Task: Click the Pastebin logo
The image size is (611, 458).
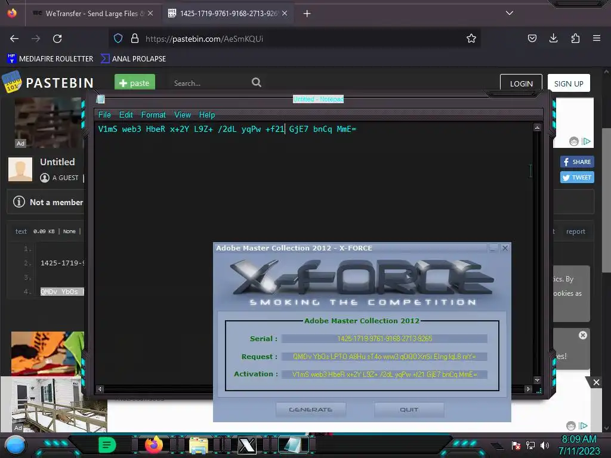Action: point(48,82)
